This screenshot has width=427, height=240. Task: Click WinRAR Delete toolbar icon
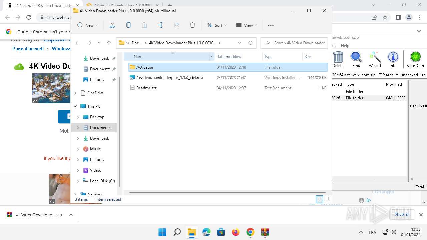pyautogui.click(x=338, y=59)
